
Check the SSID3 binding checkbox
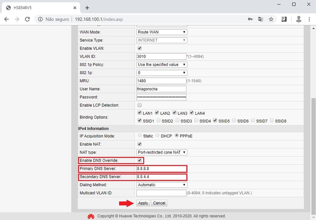(x=177, y=120)
